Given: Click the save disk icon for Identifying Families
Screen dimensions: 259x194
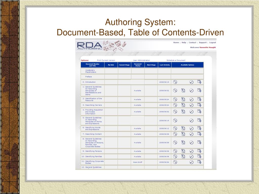Looking at the screenshot, I should 199,156.
